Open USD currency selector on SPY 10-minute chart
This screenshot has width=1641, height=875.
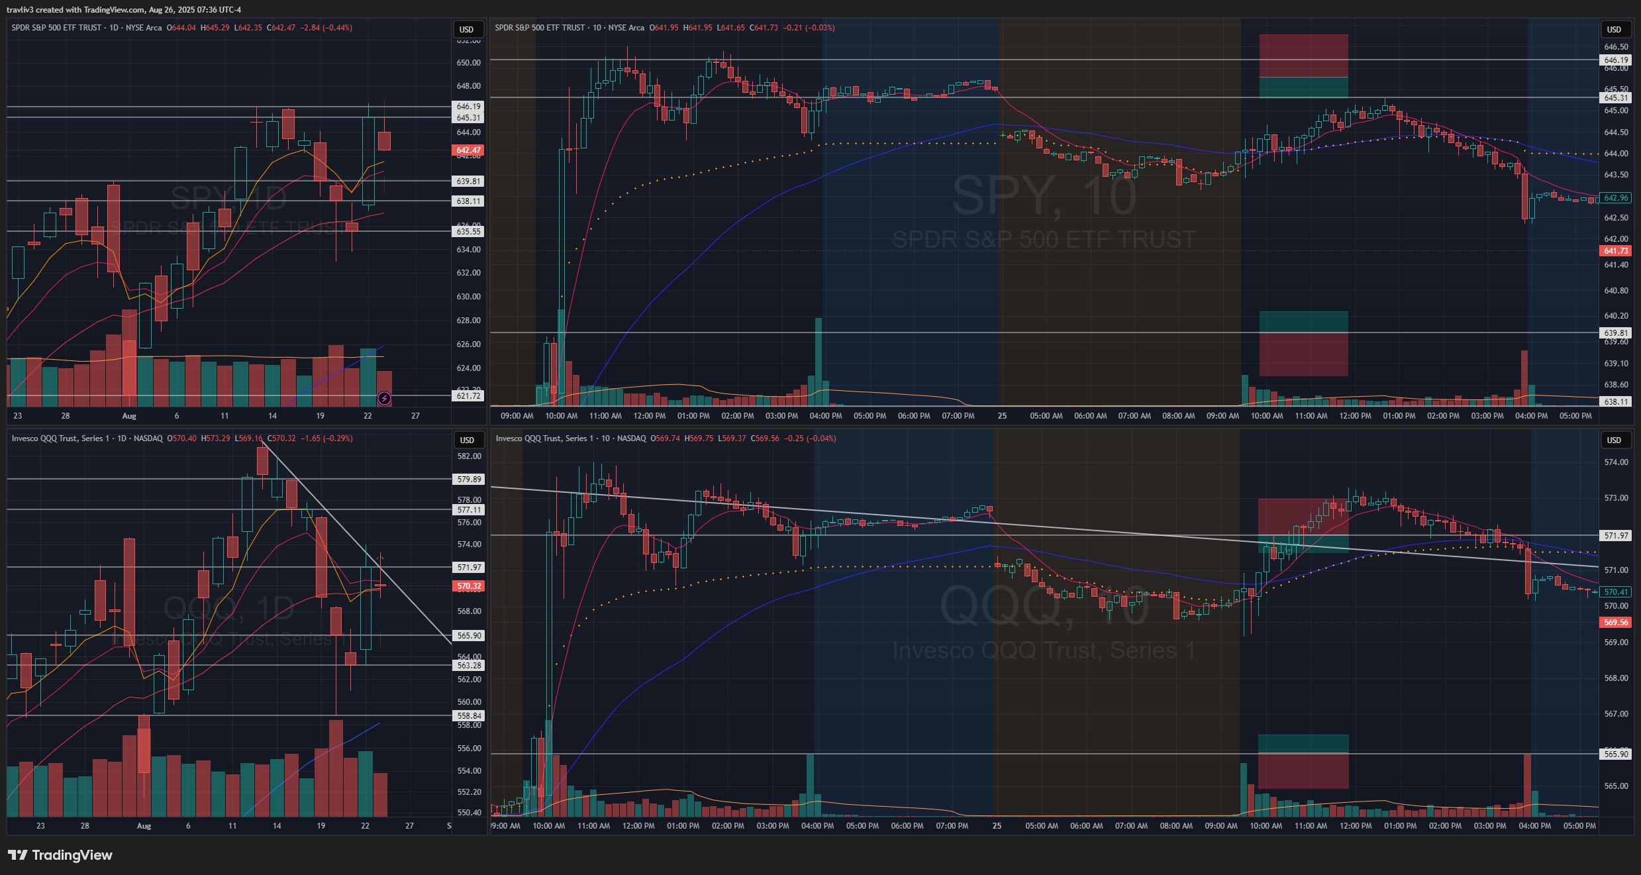[1614, 29]
